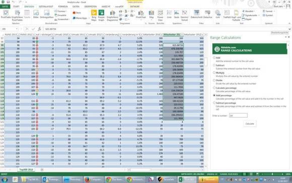The image size is (292, 183).
Task: Select the Add percentage option
Action: [214, 95]
